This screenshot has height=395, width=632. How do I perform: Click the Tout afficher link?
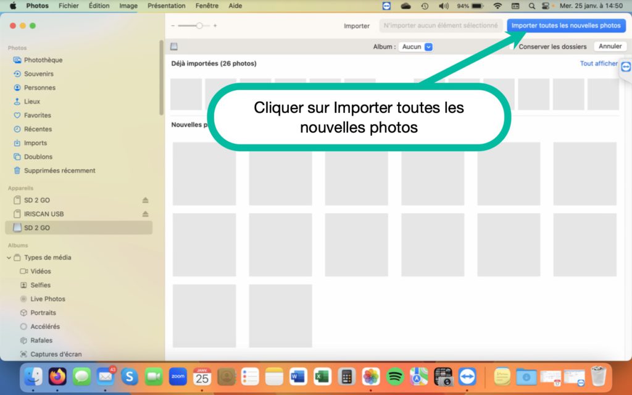pos(598,64)
